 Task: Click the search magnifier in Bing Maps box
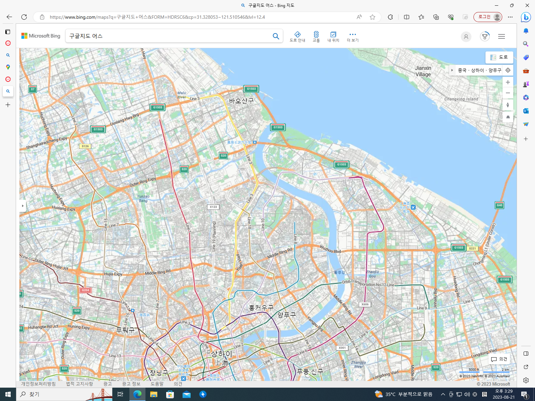276,36
